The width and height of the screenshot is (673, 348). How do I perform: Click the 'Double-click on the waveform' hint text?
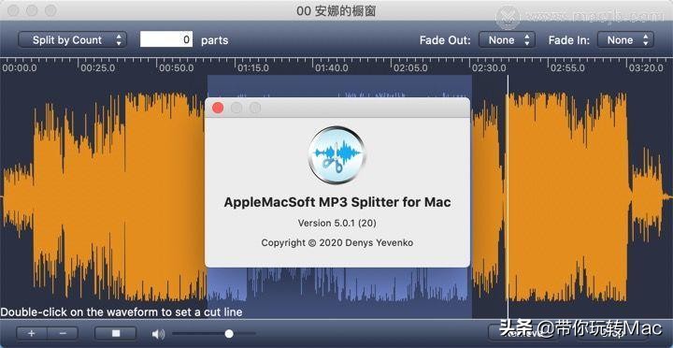(121, 312)
